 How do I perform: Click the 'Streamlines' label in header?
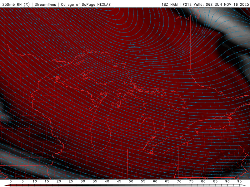click(45, 4)
